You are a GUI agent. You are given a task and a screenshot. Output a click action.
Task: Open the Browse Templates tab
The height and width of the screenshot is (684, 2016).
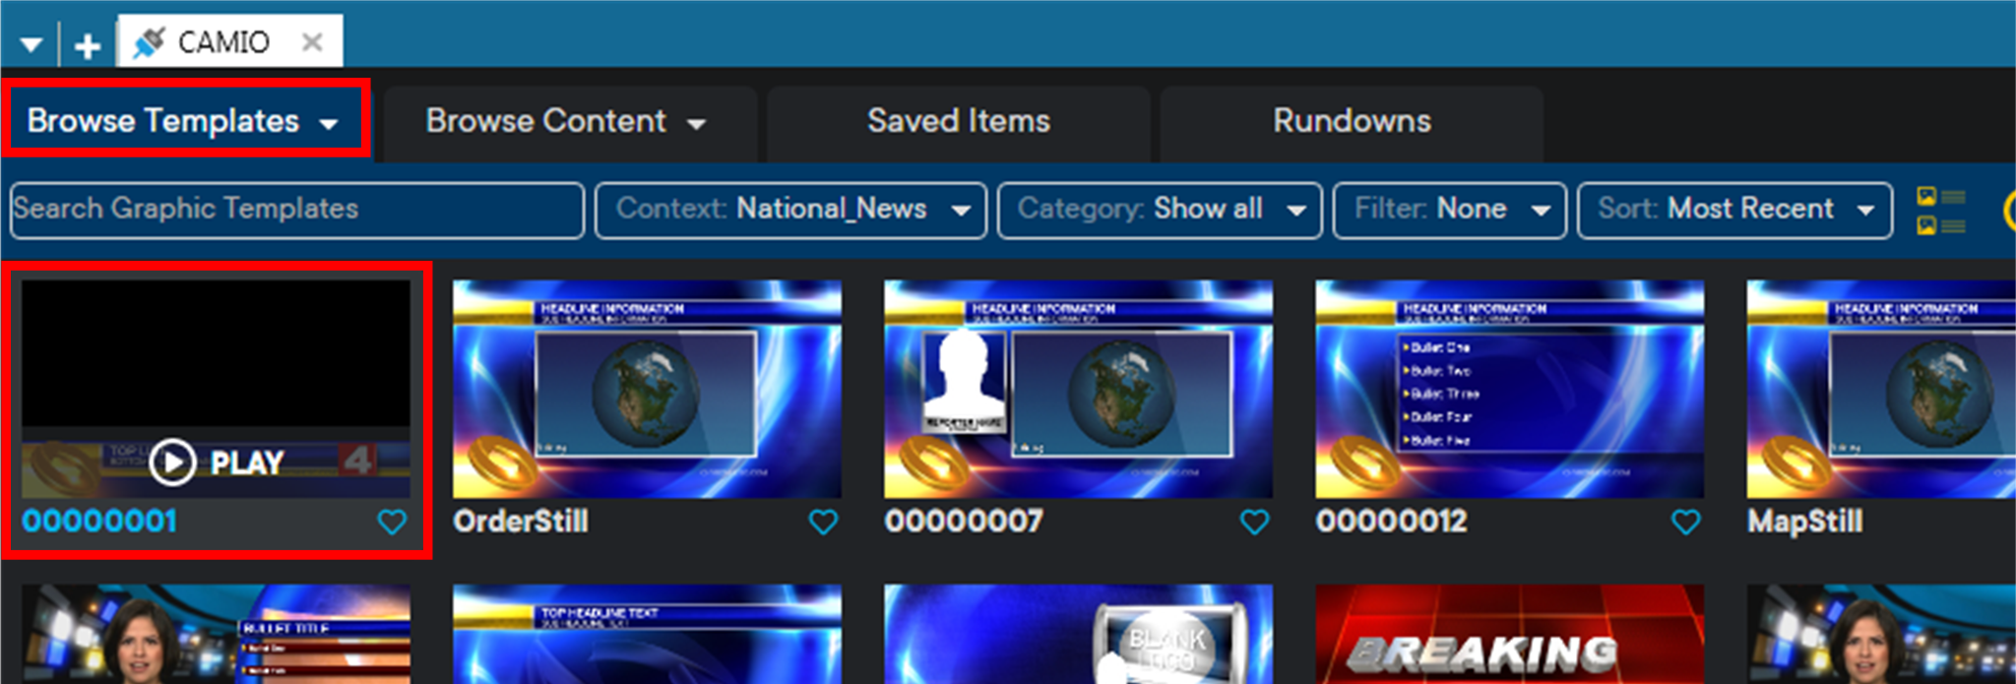click(x=186, y=120)
